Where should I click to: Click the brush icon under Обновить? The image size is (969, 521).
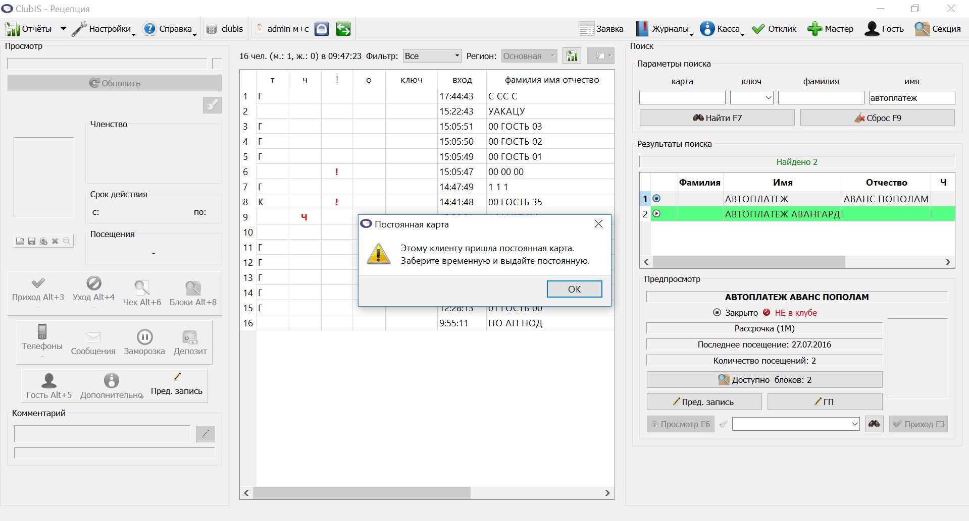pyautogui.click(x=212, y=105)
